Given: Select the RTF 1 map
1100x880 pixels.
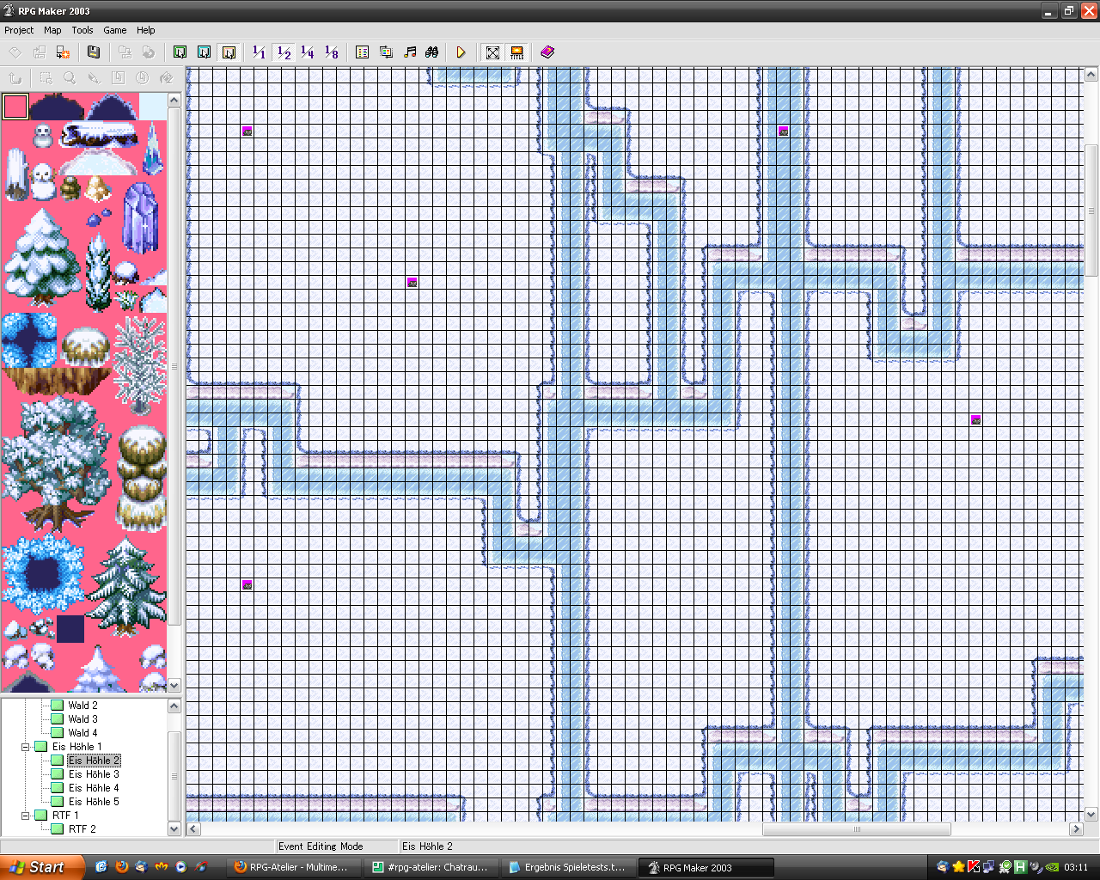Looking at the screenshot, I should coord(65,816).
